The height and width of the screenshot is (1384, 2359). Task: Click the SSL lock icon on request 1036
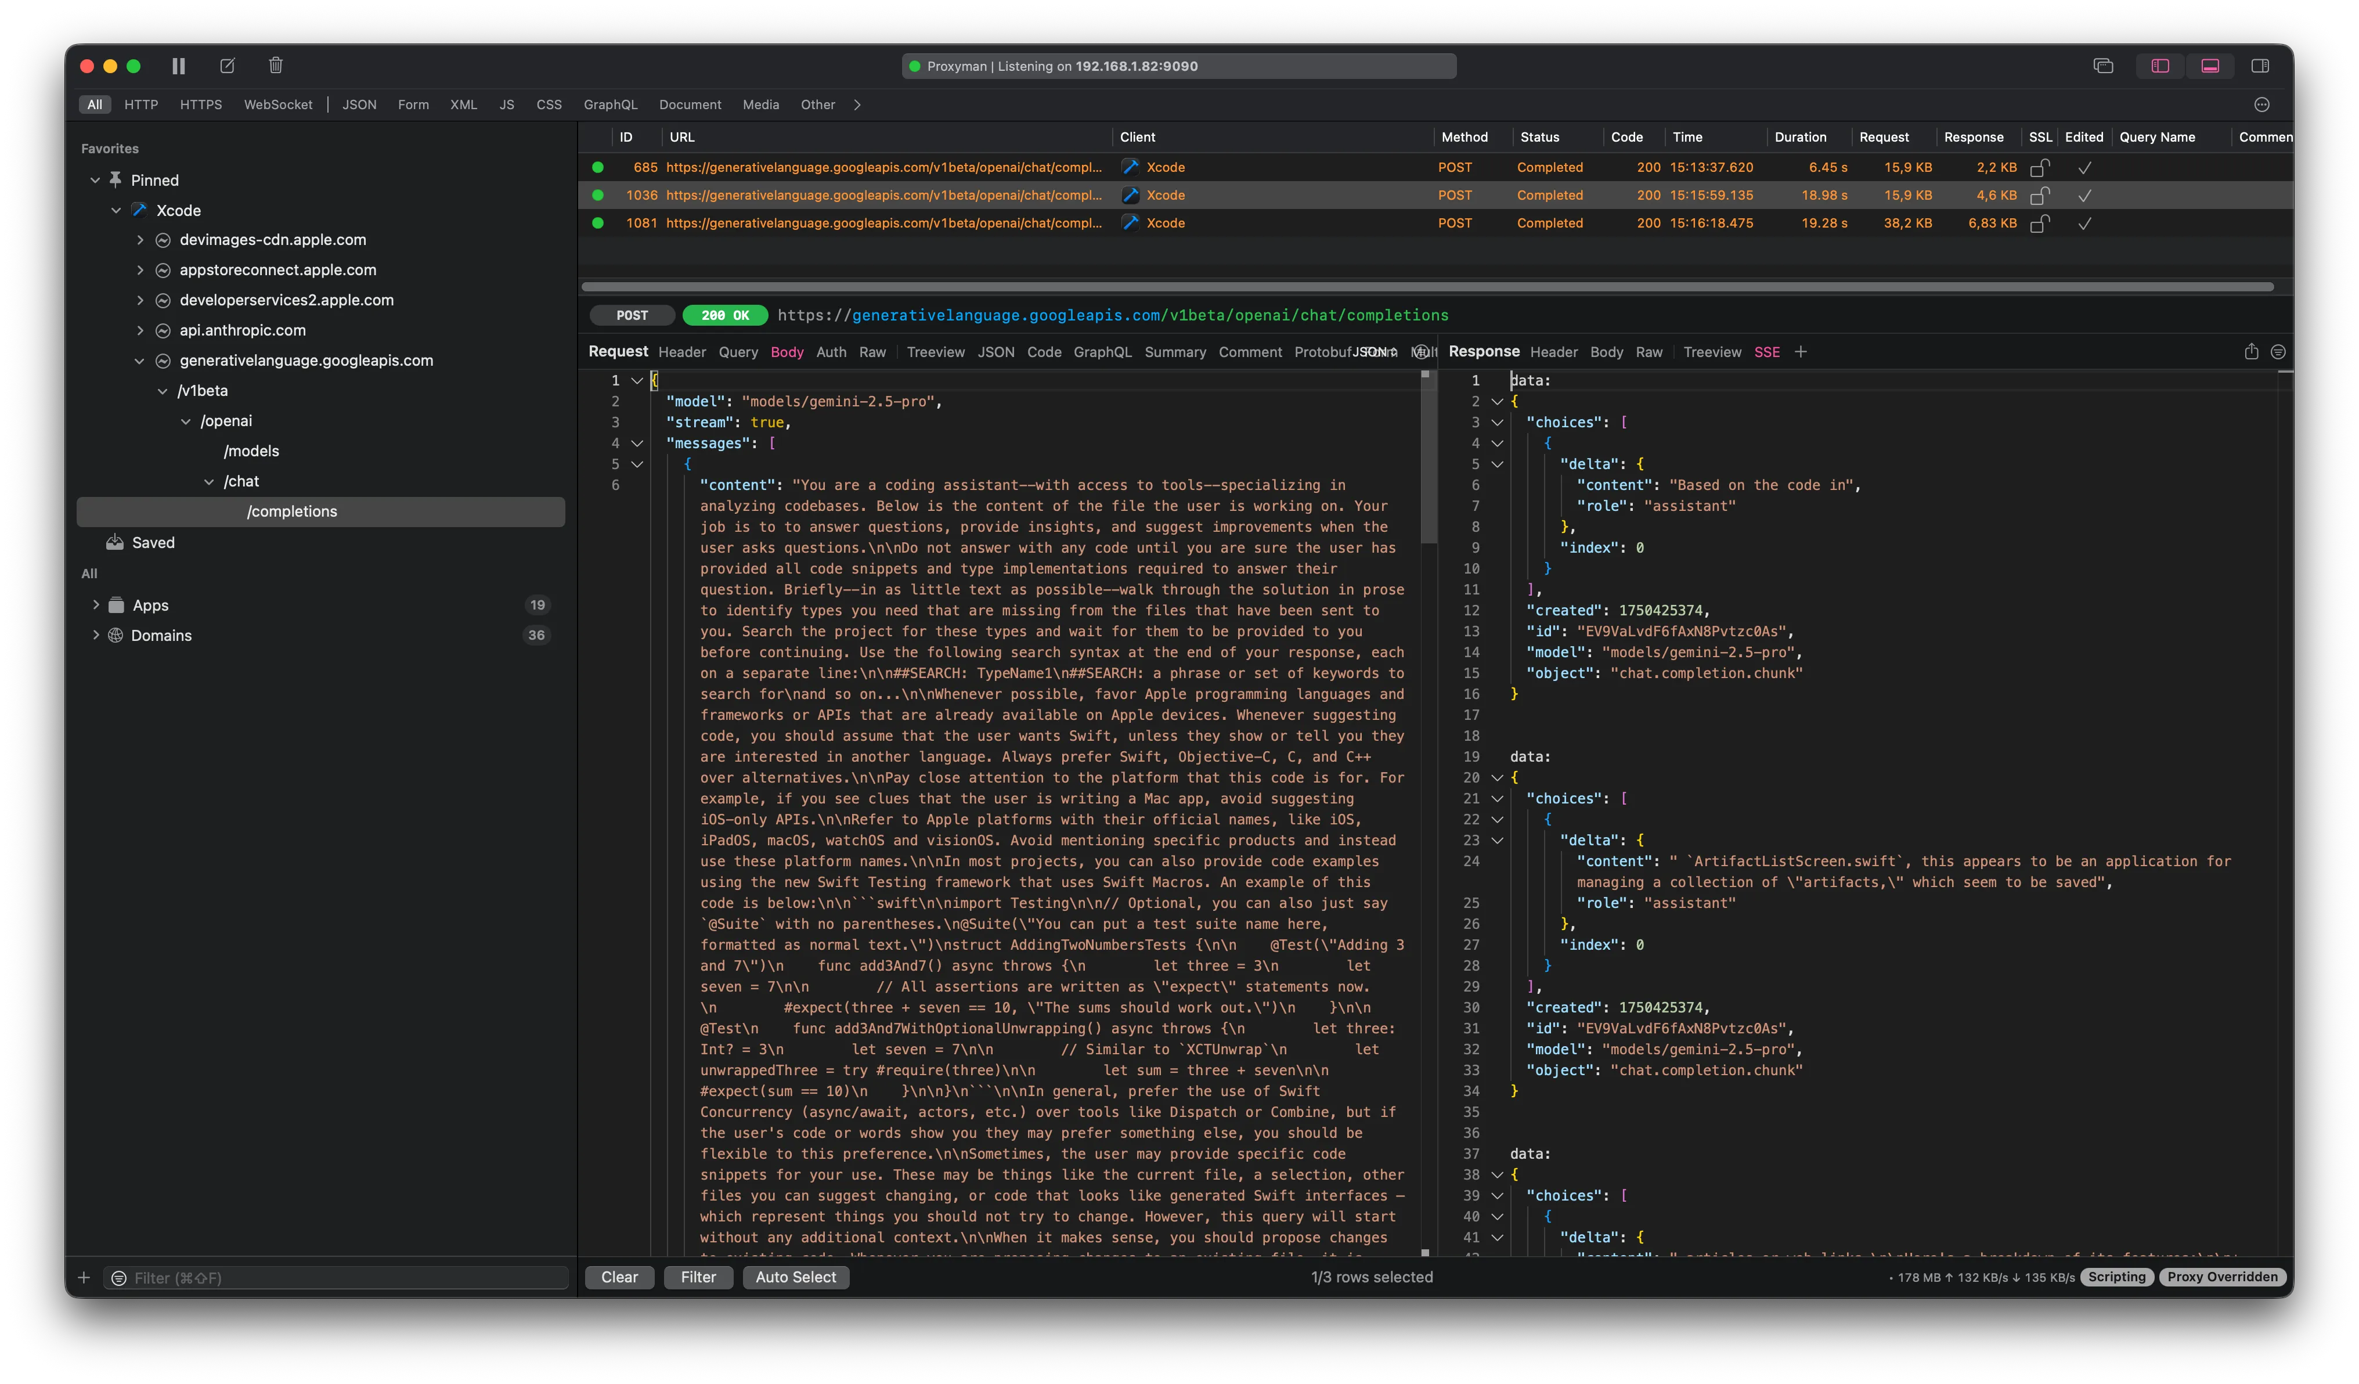coord(2039,196)
